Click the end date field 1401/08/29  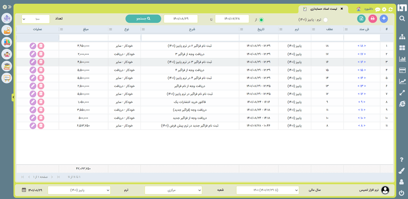pos(181,19)
